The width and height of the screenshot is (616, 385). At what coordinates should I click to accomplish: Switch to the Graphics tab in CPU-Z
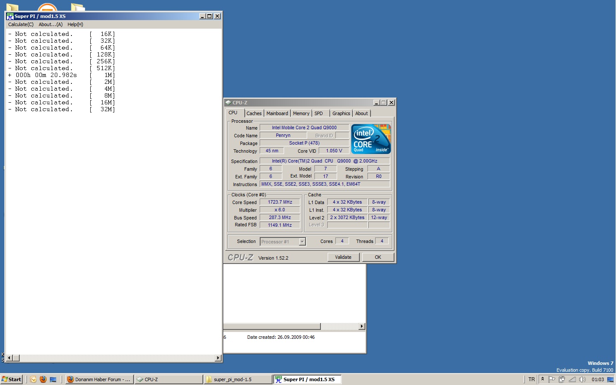[x=341, y=113]
